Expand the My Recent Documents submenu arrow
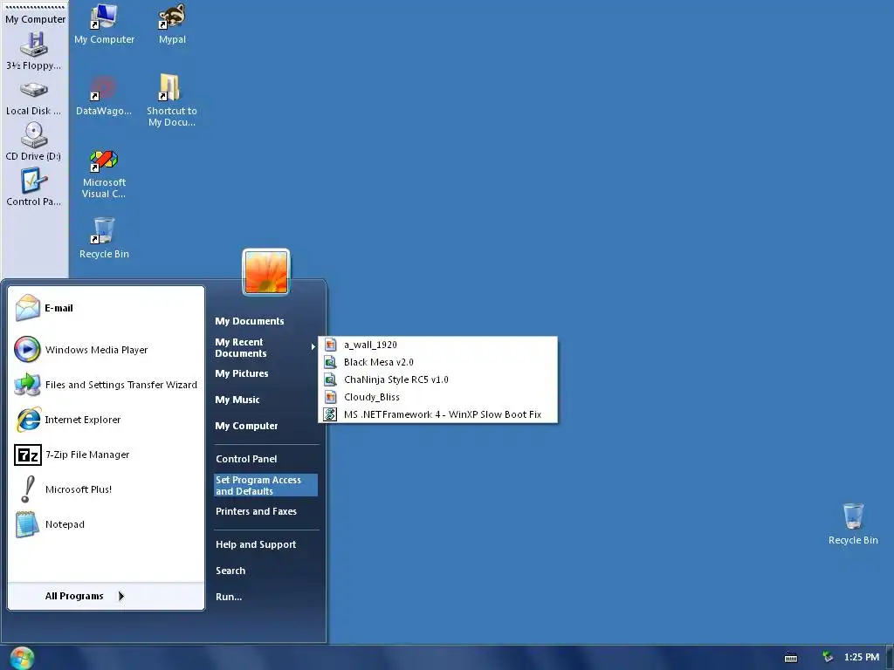Viewport: 894px width, 670px height. coord(313,347)
